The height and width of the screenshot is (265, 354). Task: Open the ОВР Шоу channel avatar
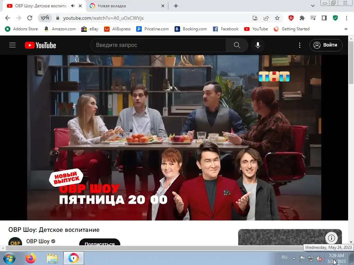(15, 241)
